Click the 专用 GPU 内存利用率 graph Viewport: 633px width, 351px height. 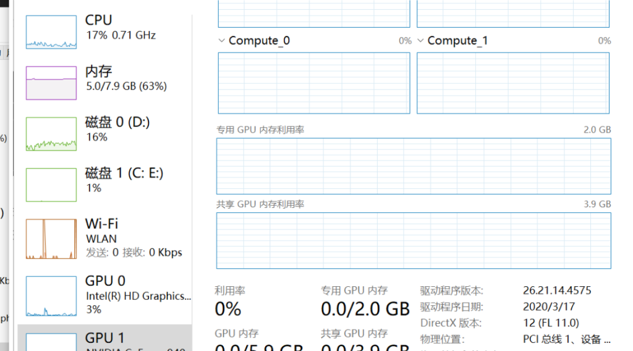(x=414, y=166)
